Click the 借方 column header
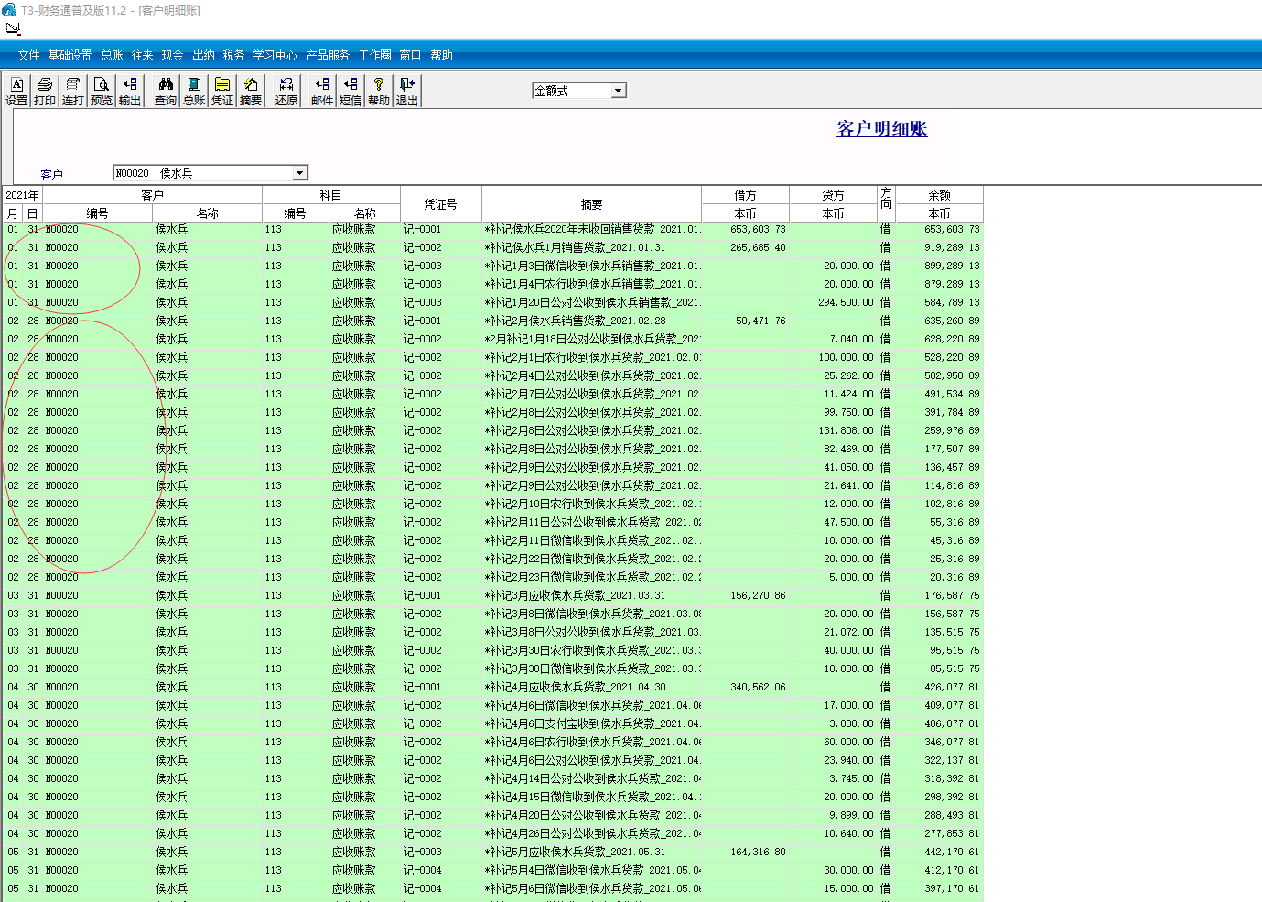 [745, 195]
